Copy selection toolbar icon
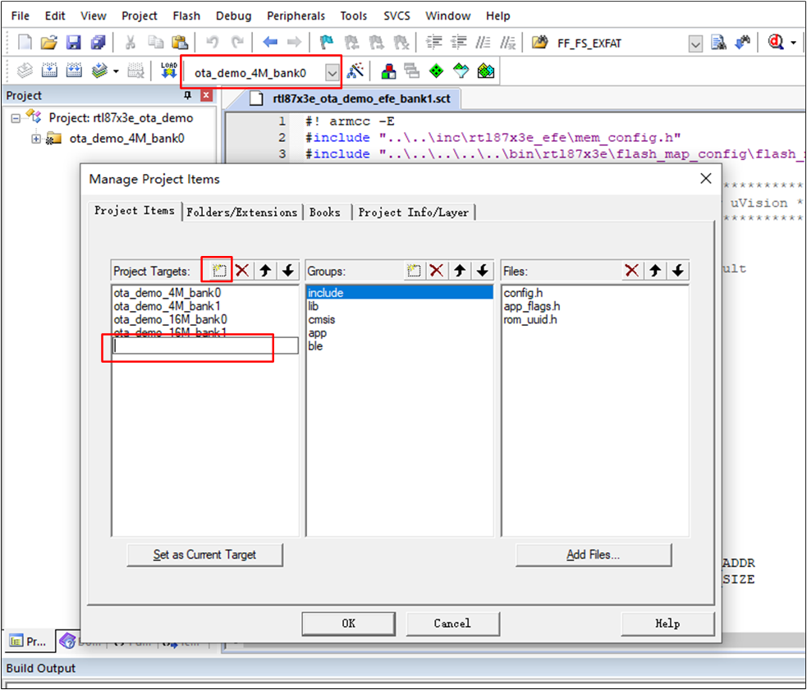 click(x=155, y=42)
